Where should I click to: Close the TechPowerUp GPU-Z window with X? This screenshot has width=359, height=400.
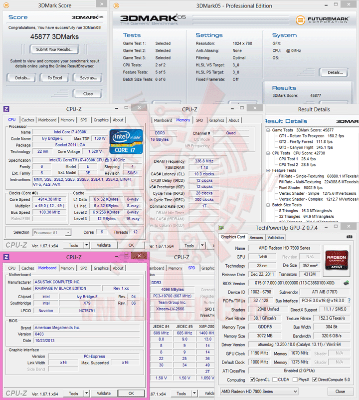click(349, 226)
